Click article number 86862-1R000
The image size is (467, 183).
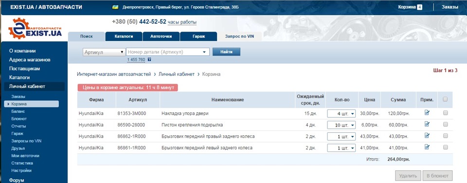pos(131,136)
